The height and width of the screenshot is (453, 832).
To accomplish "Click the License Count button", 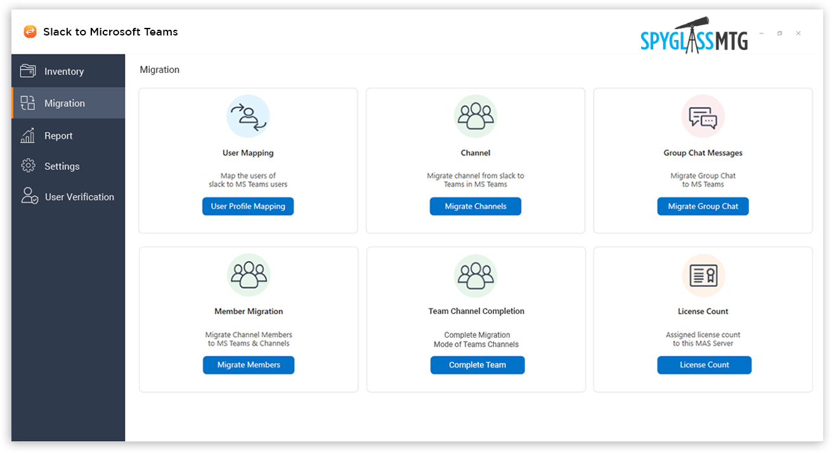I will pyautogui.click(x=704, y=365).
